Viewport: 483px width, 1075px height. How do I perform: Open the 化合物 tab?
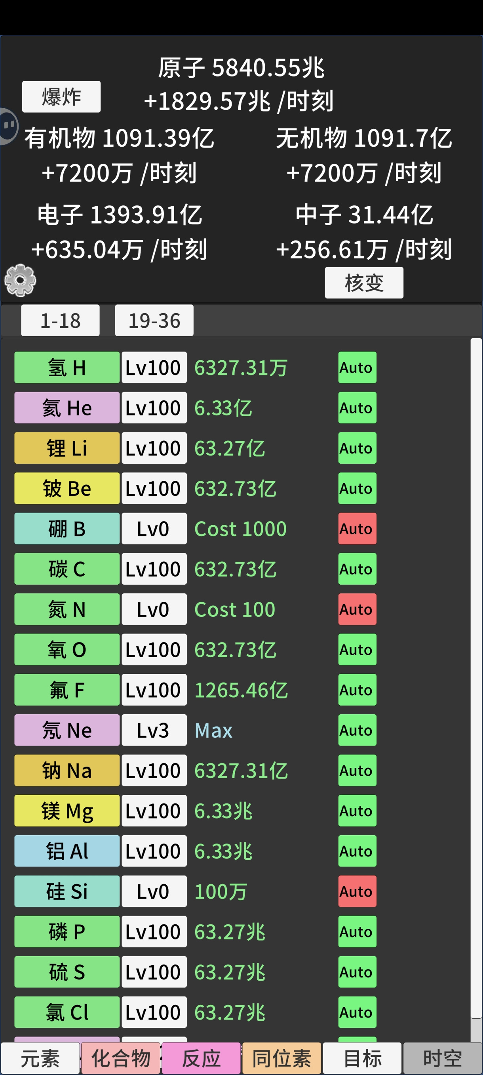121,1058
